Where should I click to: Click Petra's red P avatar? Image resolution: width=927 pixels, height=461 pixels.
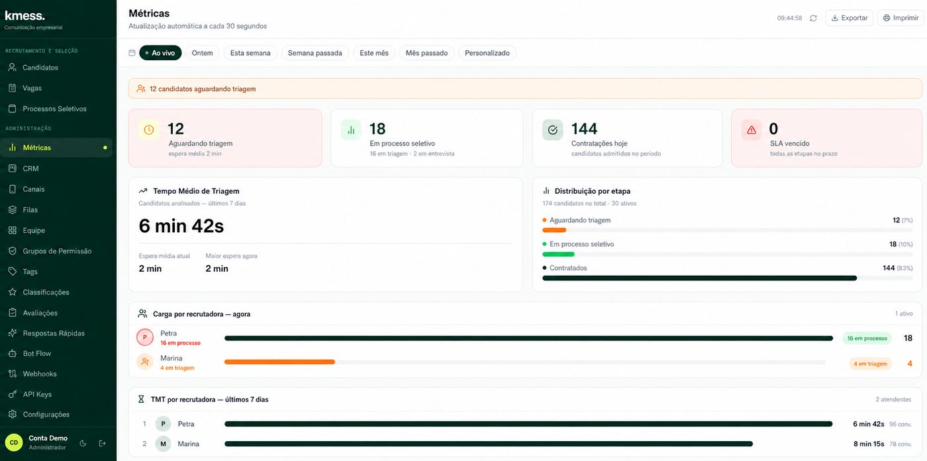pos(145,337)
